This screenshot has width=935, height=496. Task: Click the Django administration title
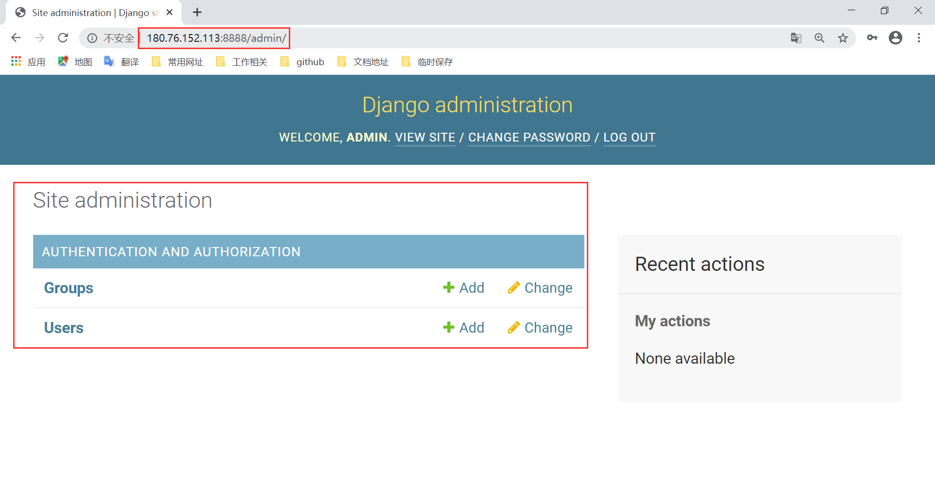tap(467, 105)
